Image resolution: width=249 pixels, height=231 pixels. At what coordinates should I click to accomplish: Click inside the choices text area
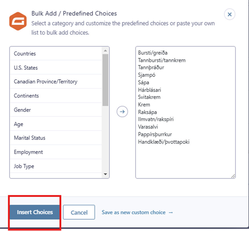pyautogui.click(x=185, y=159)
